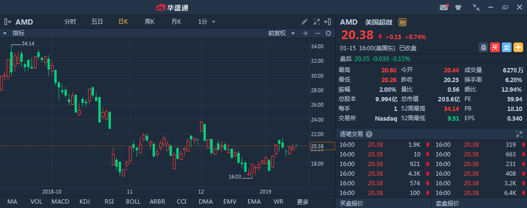Select the EMA indicator
The image size is (527, 208).
[254, 202]
